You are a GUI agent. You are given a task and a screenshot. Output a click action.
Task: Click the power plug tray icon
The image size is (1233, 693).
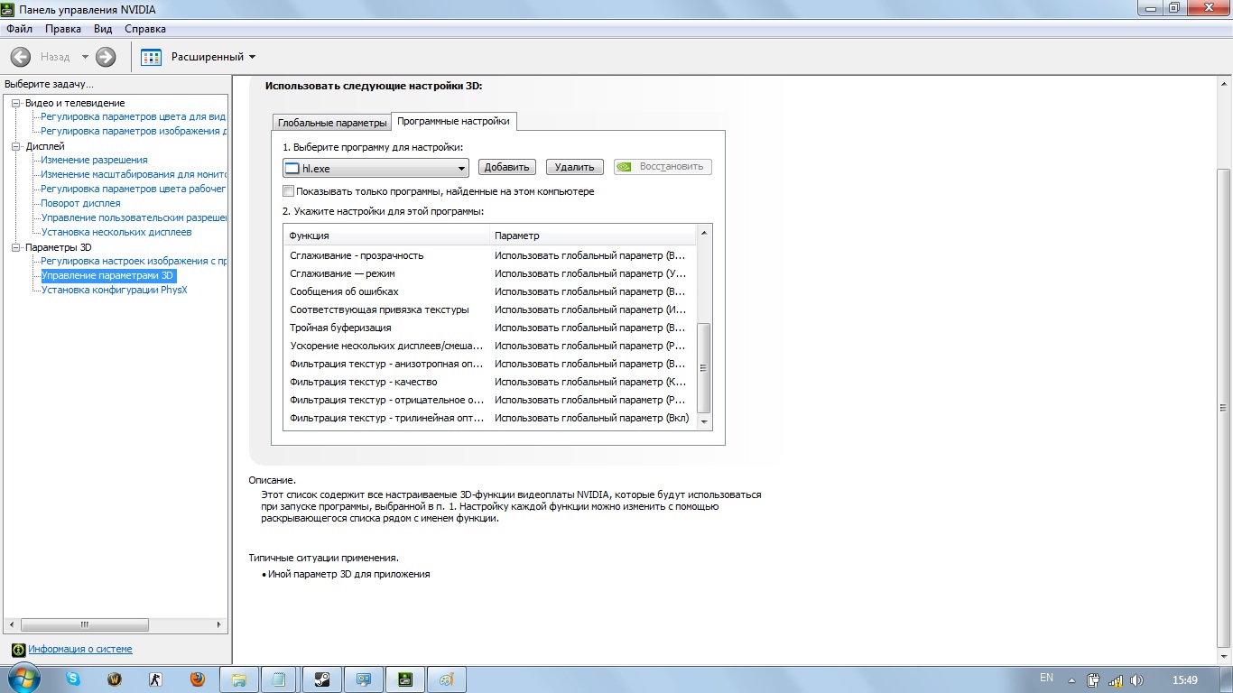click(x=1093, y=680)
